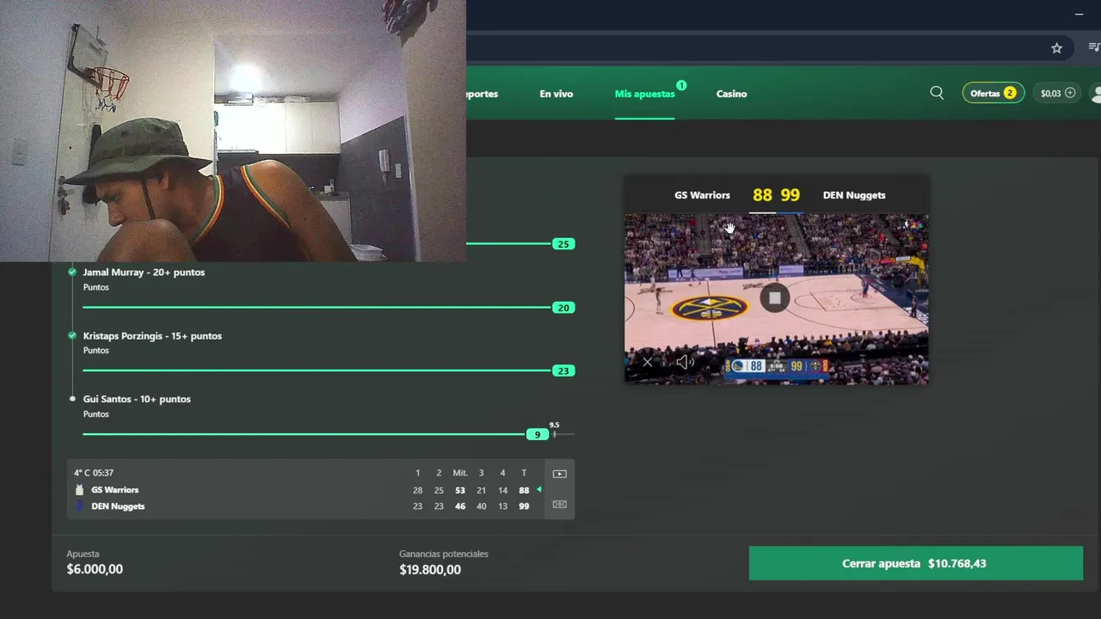
Task: Click the live video of the match
Action: pos(776,298)
